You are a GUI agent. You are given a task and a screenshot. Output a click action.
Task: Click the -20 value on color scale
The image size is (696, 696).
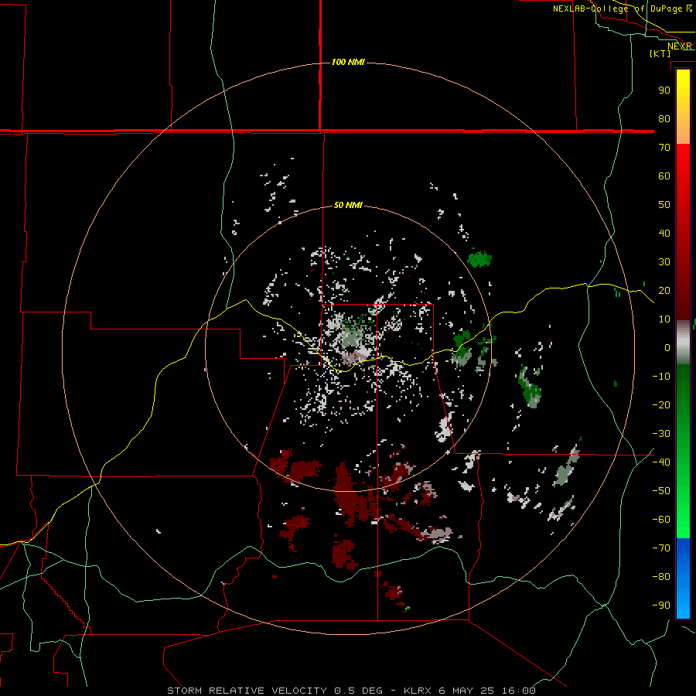(661, 404)
